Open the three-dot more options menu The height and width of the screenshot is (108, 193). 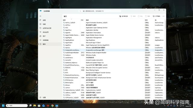coord(163,16)
